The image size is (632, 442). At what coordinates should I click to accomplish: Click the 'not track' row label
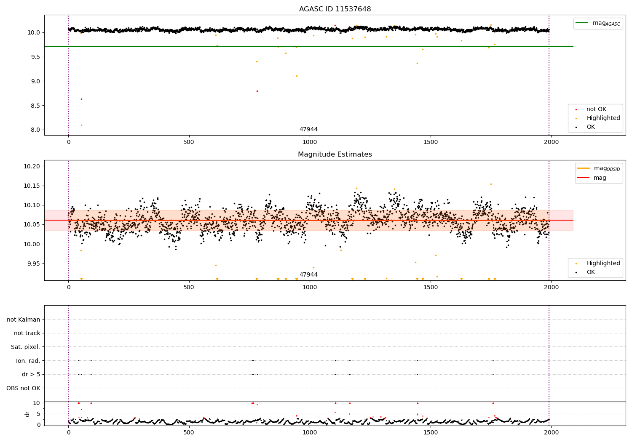tap(27, 333)
